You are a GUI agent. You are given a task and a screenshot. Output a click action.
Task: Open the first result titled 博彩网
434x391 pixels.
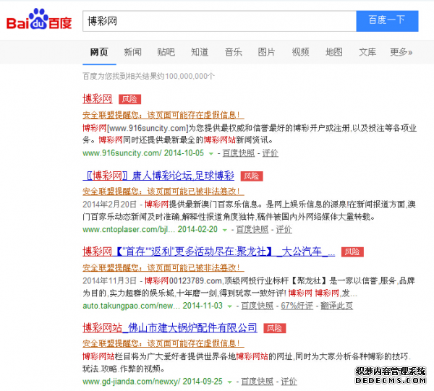pos(98,99)
